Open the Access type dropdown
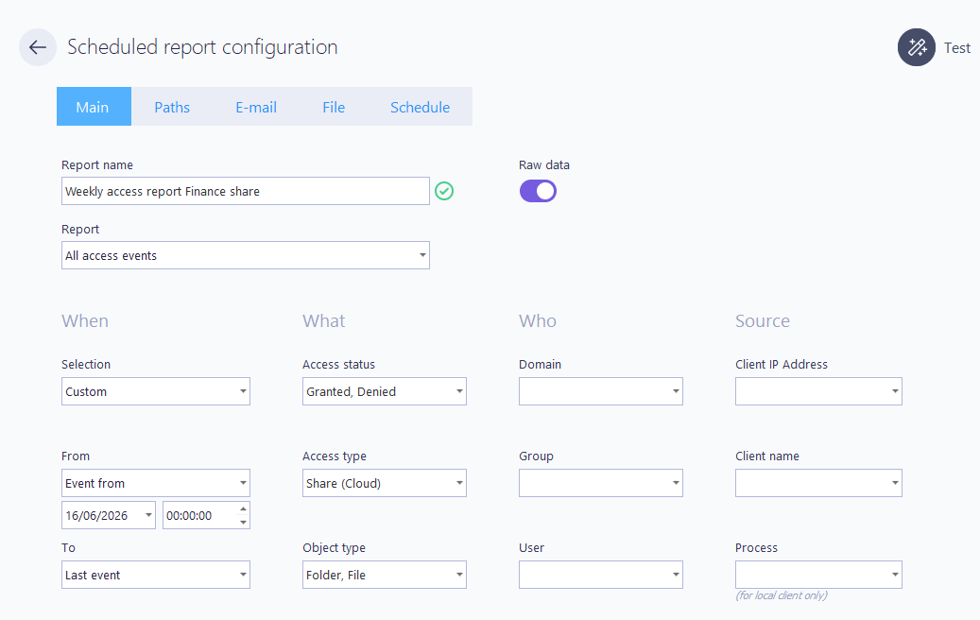The height and width of the screenshot is (620, 980). coord(385,483)
